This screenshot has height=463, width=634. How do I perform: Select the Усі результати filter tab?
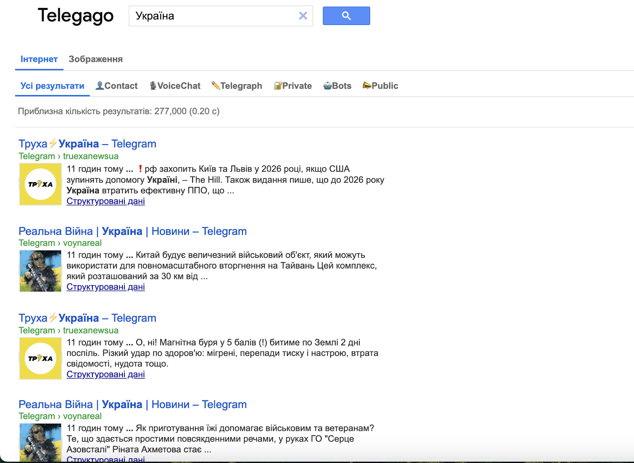[x=52, y=86]
